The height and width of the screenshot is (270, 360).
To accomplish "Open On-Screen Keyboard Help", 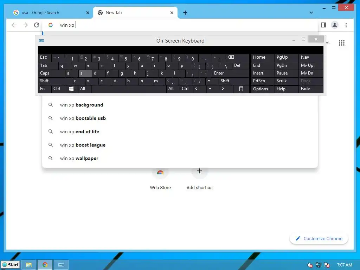I will [286, 89].
